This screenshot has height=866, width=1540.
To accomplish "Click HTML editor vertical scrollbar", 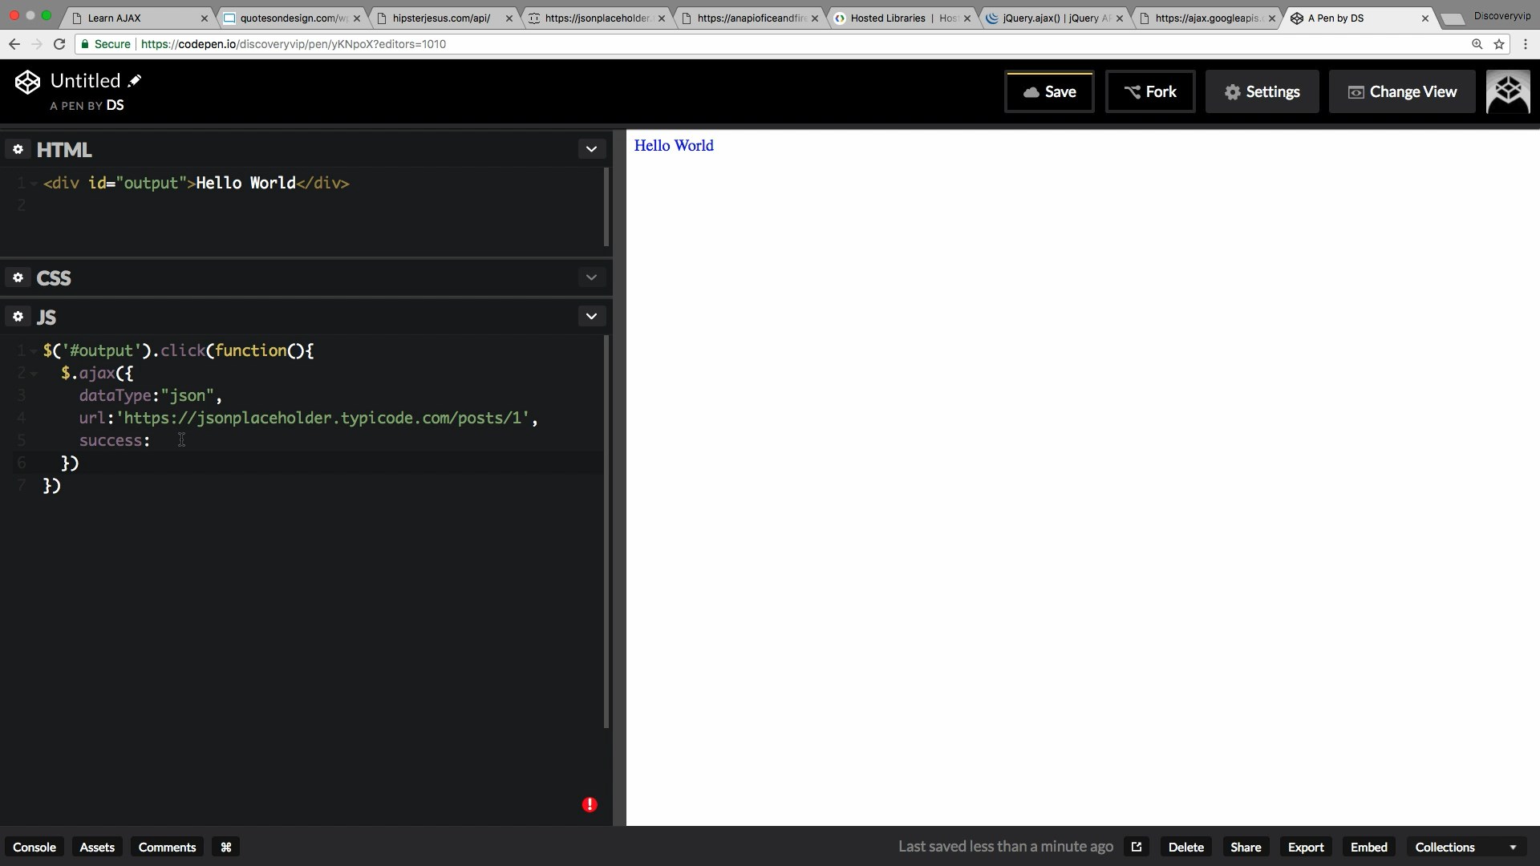I will coord(606,207).
